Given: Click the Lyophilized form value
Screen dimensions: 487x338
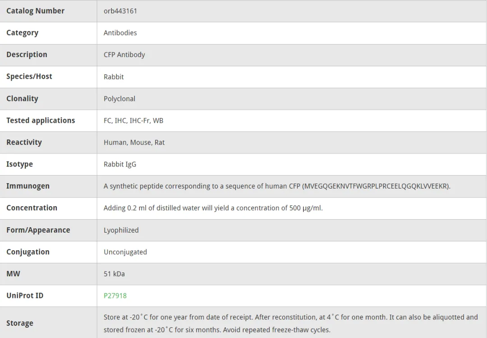Looking at the screenshot, I should click(x=121, y=230).
